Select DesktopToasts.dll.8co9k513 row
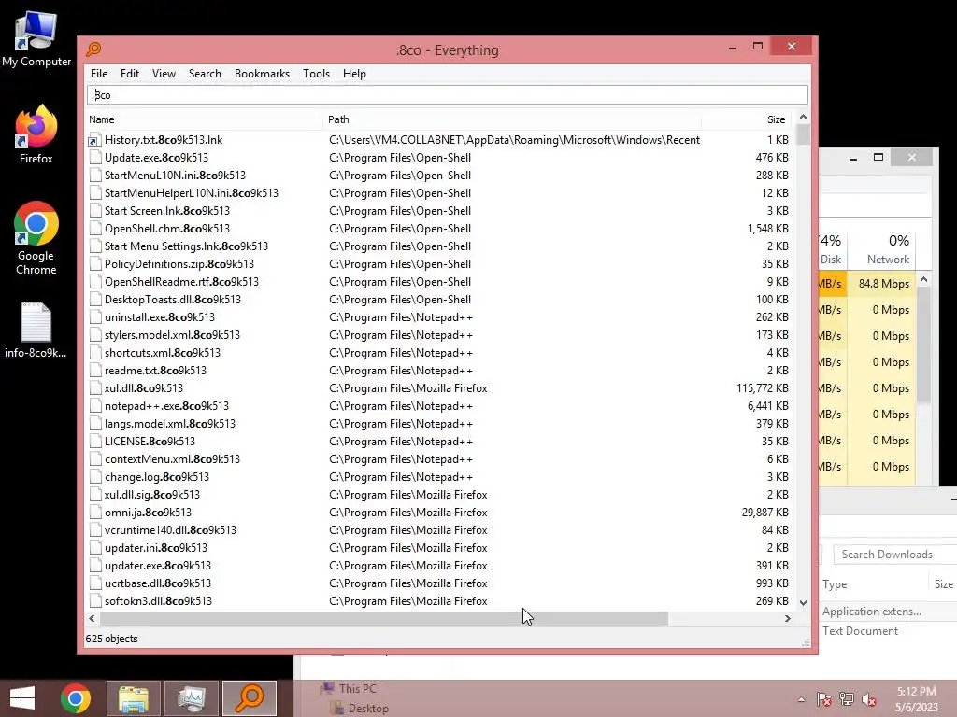 tap(439, 300)
